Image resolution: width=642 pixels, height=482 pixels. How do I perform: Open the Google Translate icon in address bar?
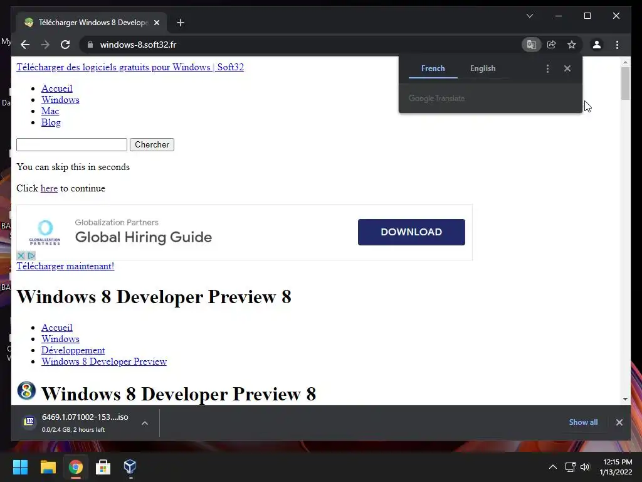tap(532, 45)
